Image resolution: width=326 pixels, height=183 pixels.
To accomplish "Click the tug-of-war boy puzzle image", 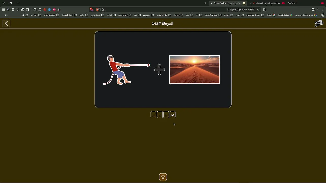I will point(126,70).
